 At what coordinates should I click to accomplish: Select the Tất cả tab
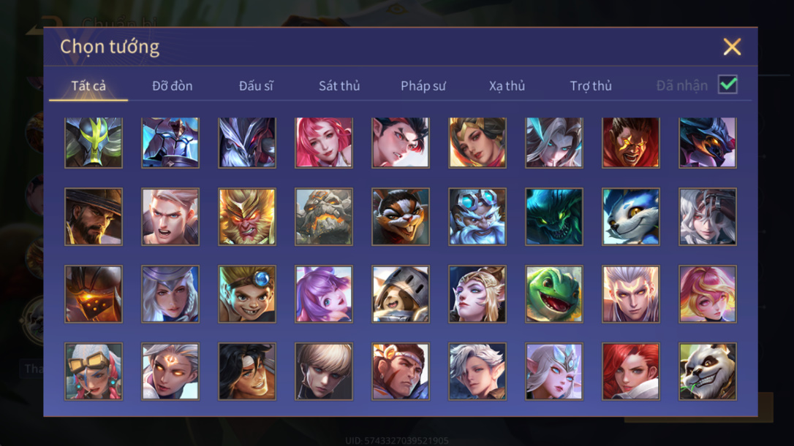point(88,86)
